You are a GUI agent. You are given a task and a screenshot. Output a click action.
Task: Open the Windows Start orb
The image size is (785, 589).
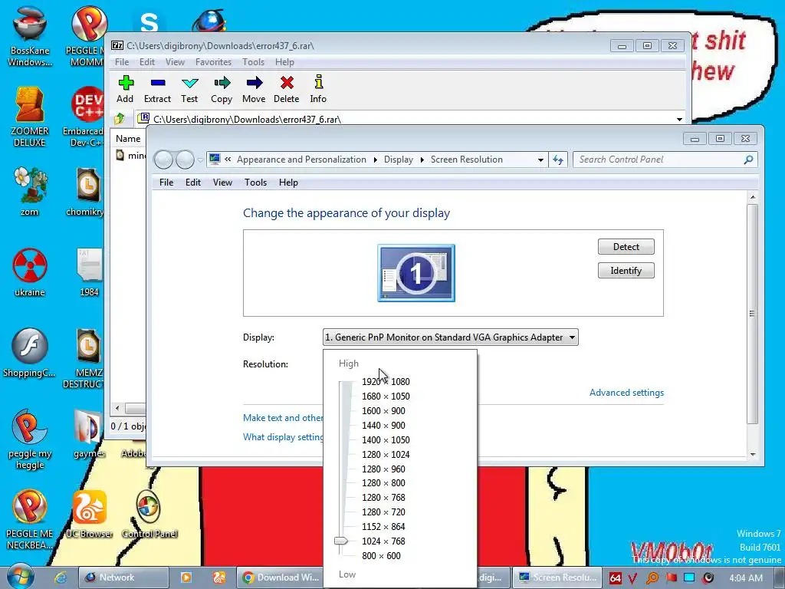[21, 577]
